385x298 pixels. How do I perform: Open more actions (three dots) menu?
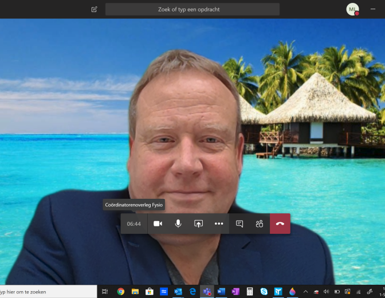219,223
